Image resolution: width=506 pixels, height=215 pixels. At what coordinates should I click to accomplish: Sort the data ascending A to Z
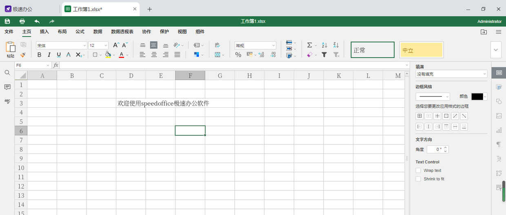324,45
